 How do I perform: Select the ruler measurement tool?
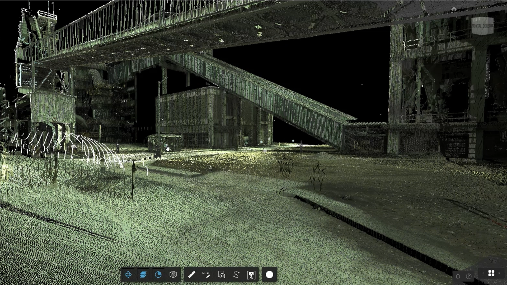tap(191, 275)
